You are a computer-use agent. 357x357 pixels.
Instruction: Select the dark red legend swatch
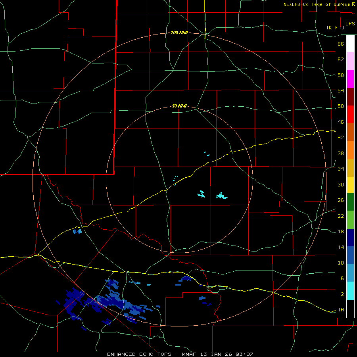coord(350,97)
